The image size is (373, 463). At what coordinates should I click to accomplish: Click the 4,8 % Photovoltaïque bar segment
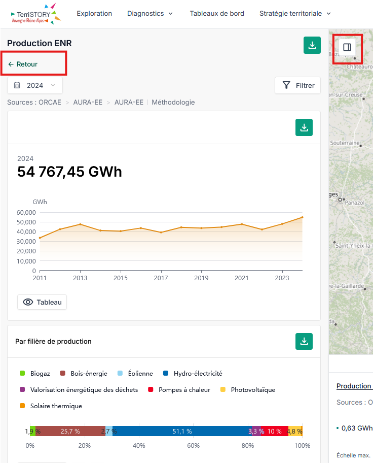click(294, 431)
